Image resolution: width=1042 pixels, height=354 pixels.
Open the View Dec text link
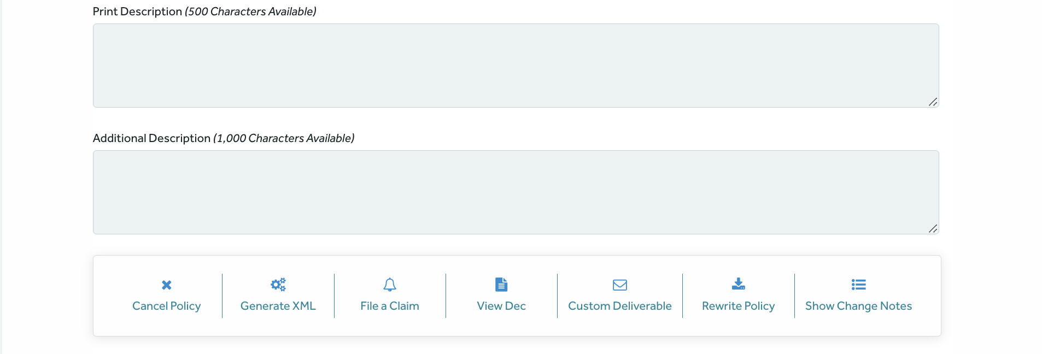tap(501, 306)
